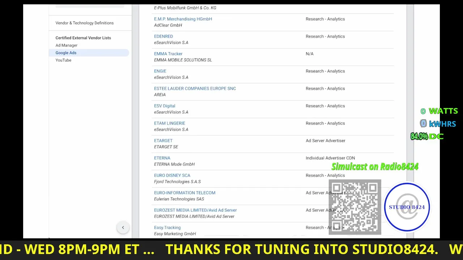Viewport: 463px width, 260px height.
Task: Click 'Research - Analytics' in ESTEE LAUDER row
Action: 325,88
